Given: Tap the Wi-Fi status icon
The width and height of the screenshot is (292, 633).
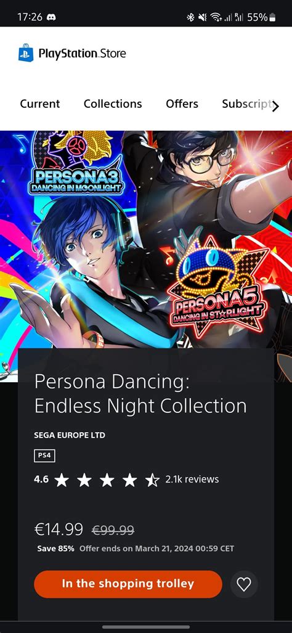Looking at the screenshot, I should click(216, 17).
